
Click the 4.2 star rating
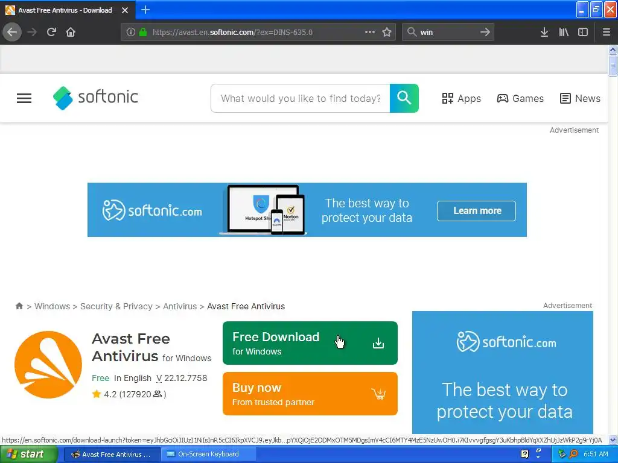click(x=129, y=394)
